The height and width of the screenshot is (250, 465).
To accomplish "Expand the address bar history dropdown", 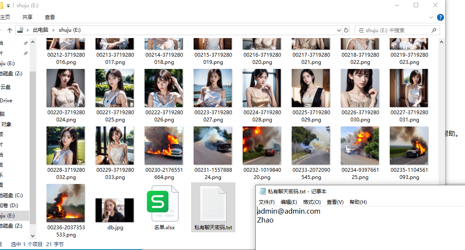I will click(339, 30).
